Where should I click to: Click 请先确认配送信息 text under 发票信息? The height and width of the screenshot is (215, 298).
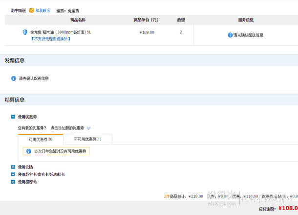34,78
